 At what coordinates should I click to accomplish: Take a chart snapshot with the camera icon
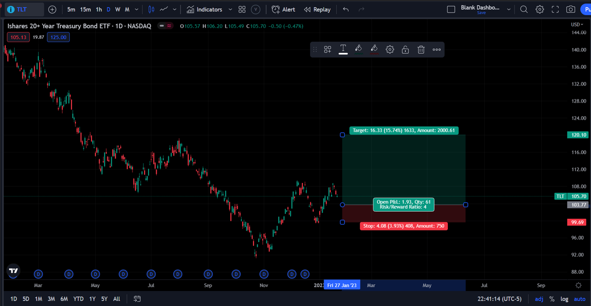coord(571,9)
